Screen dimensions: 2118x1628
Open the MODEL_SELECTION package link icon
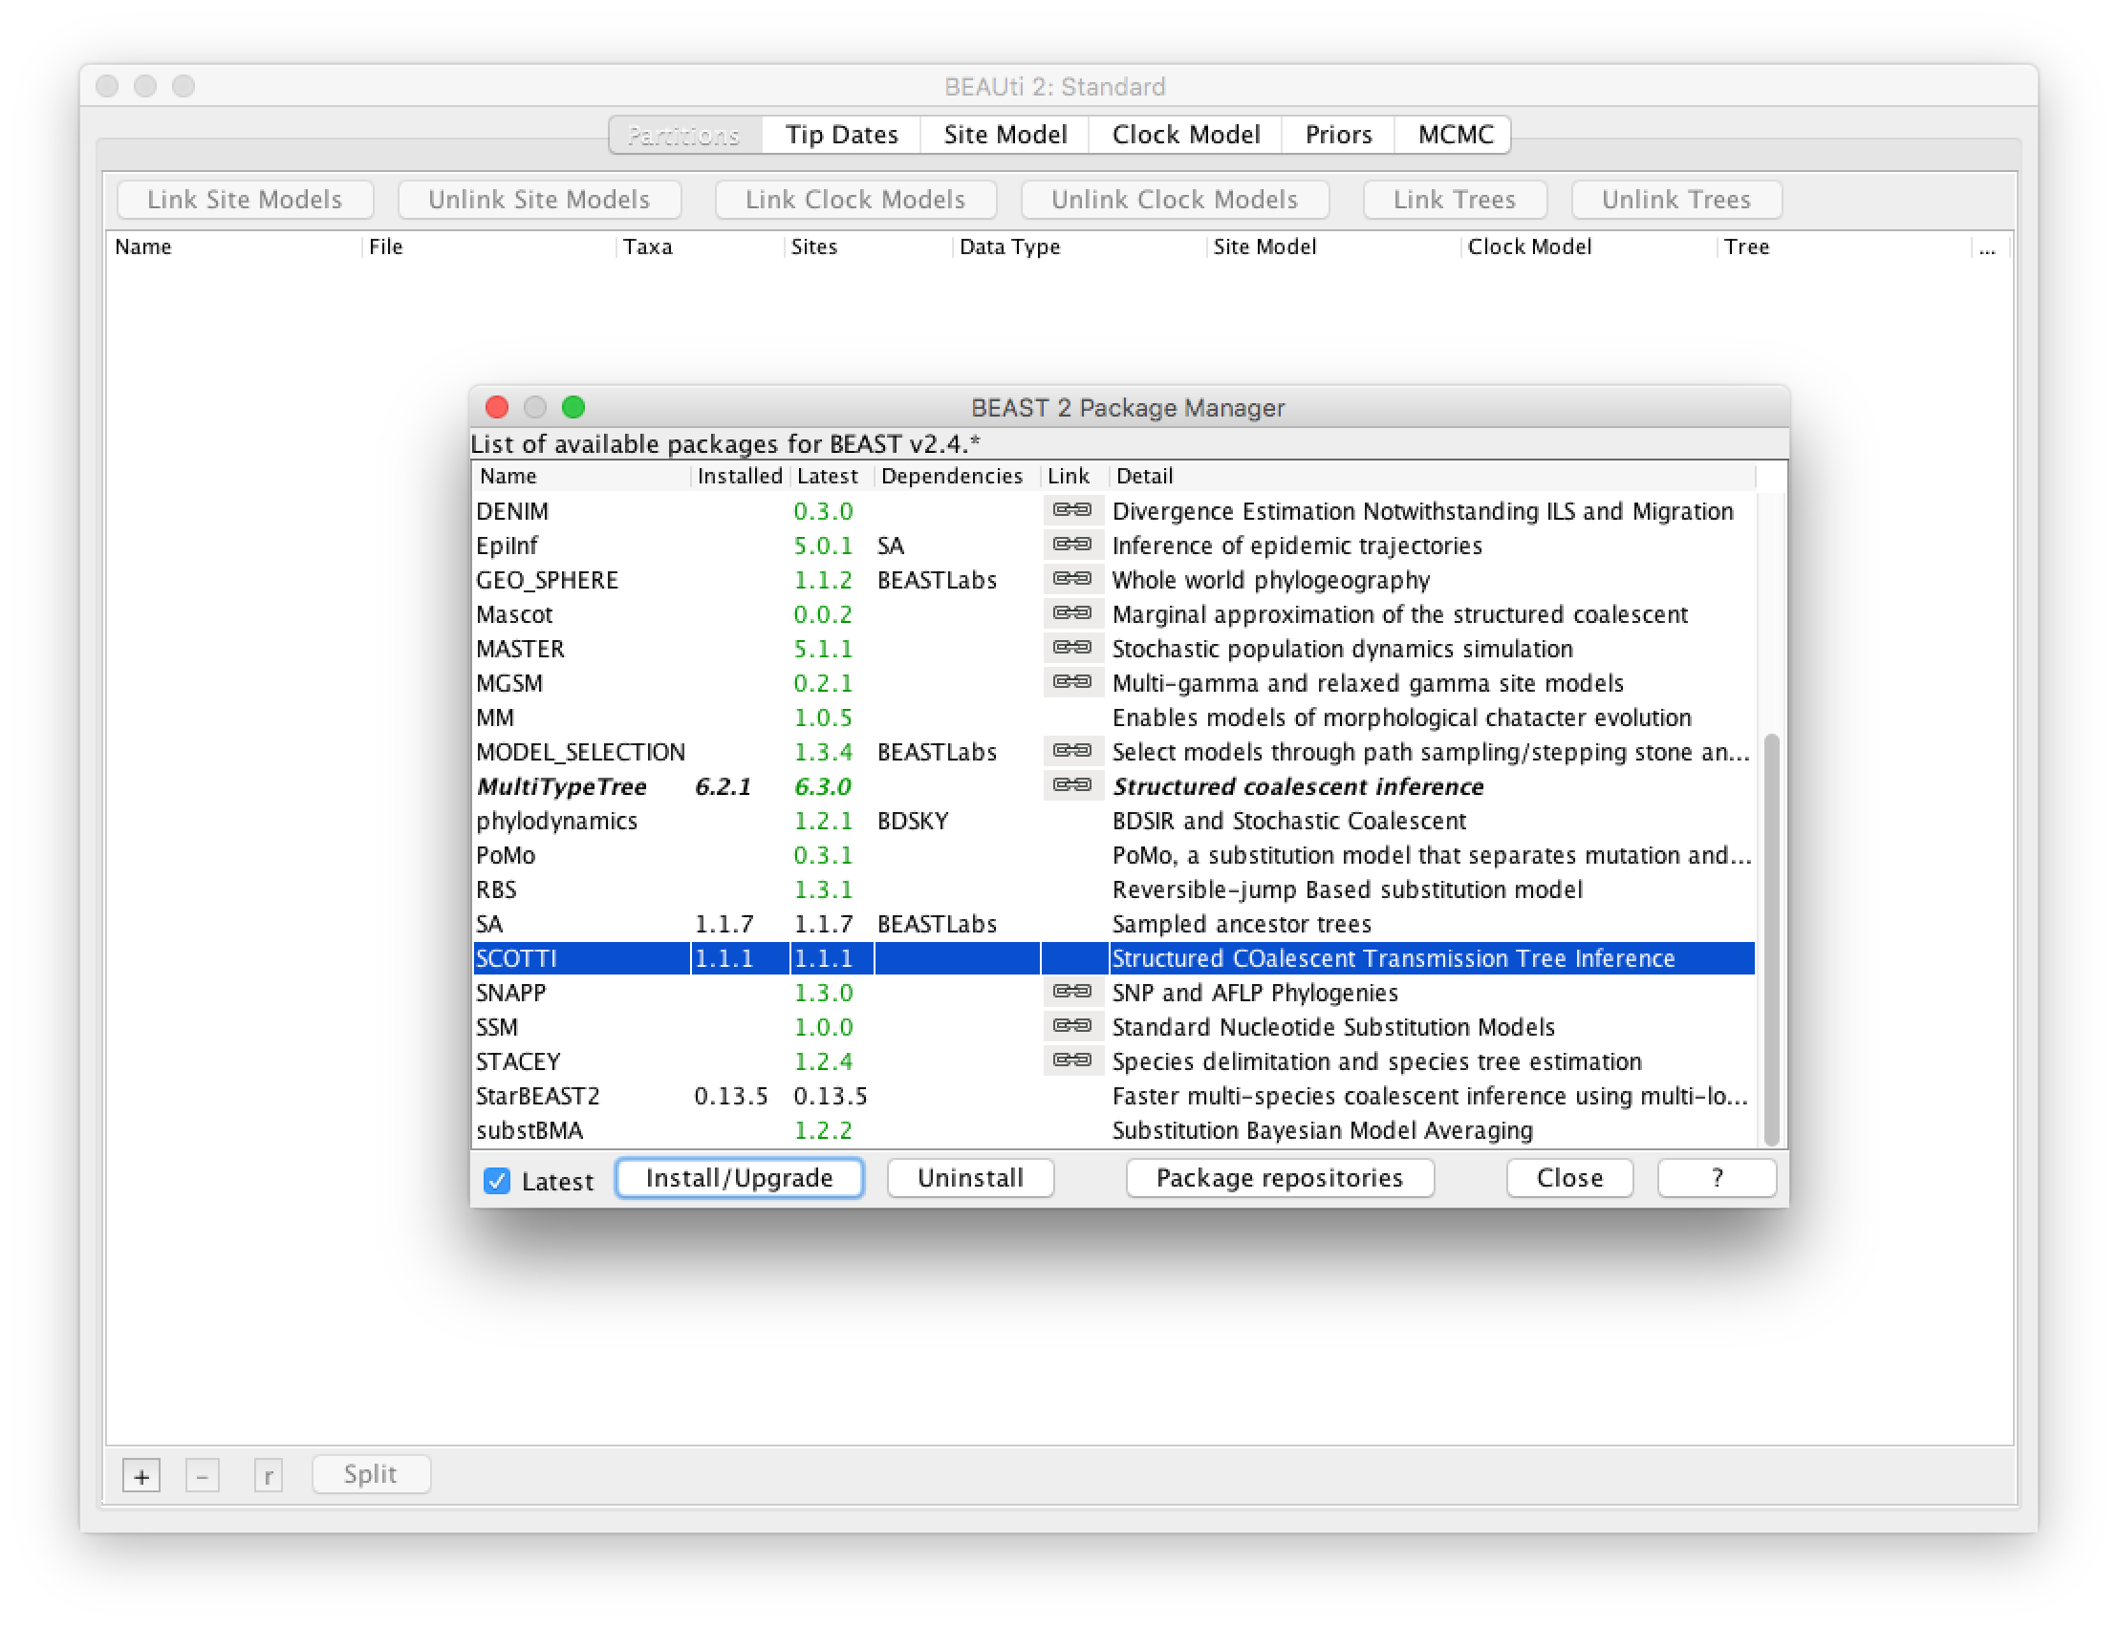1072,751
